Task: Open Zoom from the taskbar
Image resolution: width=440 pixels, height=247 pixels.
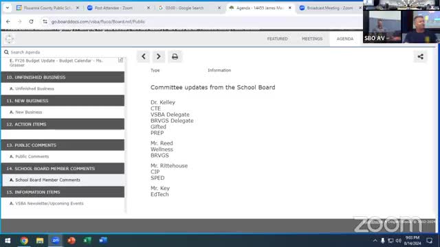Action: (56, 240)
